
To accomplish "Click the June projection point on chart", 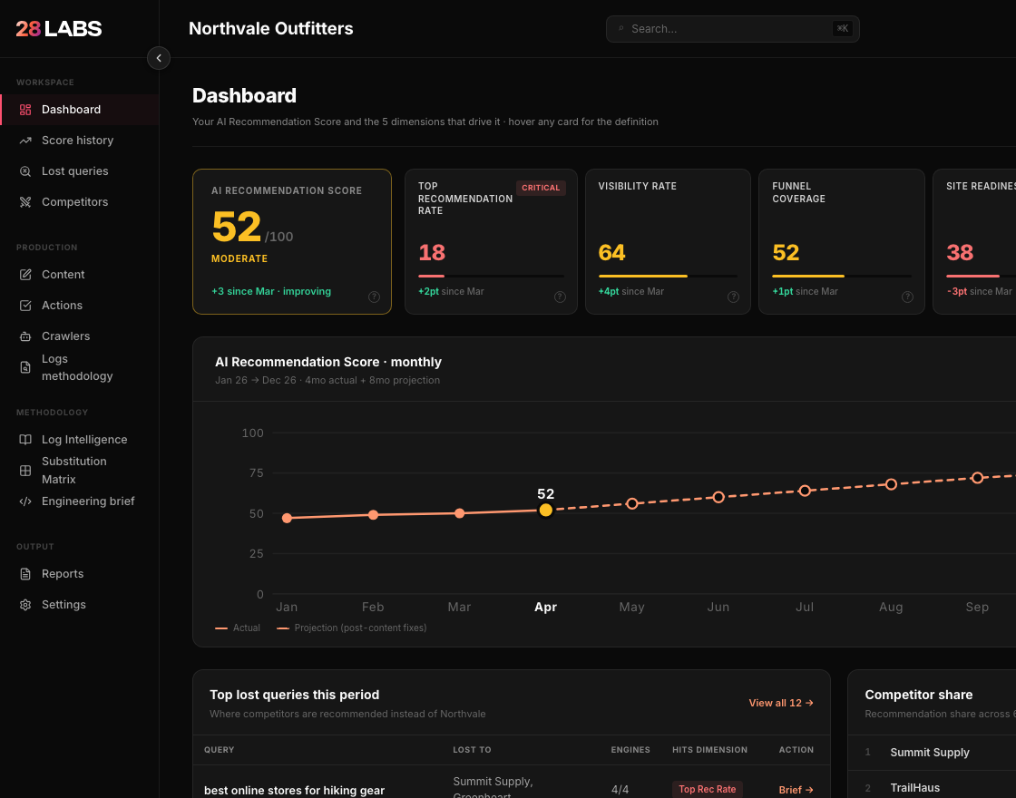I will 718,498.
